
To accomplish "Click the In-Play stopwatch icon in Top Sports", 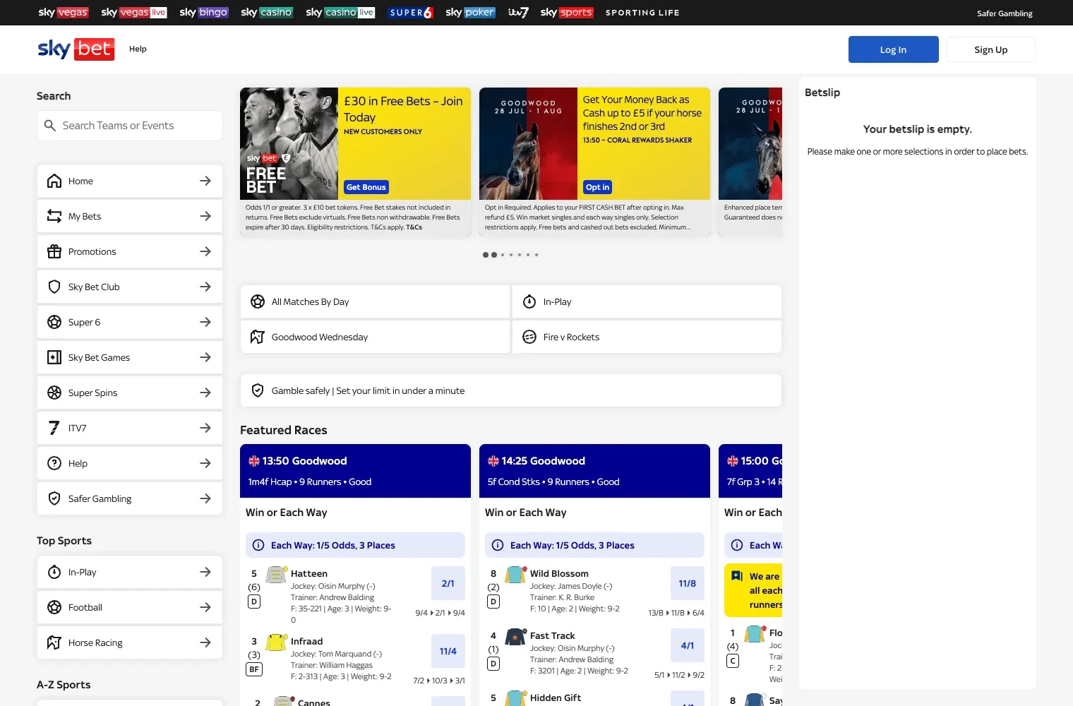I will coord(54,572).
